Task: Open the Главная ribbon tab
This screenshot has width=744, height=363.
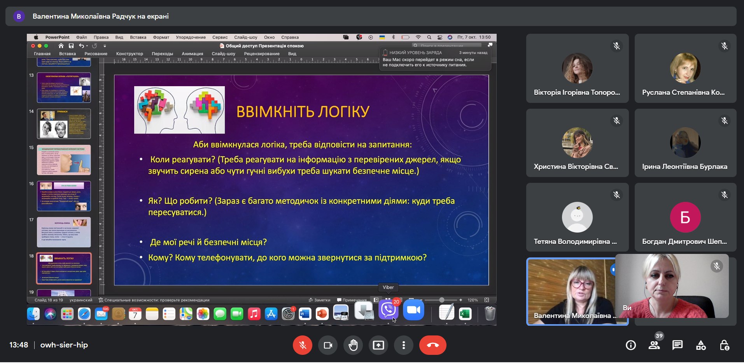Action: coord(42,54)
